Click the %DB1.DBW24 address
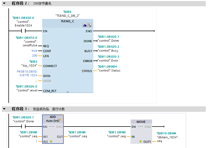209x148 pixels. 107,67
